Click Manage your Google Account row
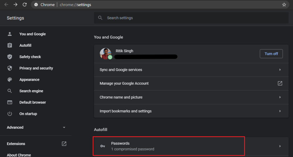The width and height of the screenshot is (293, 157). point(191,83)
